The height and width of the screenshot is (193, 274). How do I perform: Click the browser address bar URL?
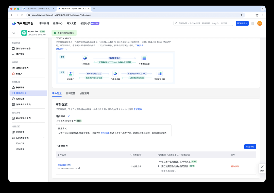(x=61, y=15)
